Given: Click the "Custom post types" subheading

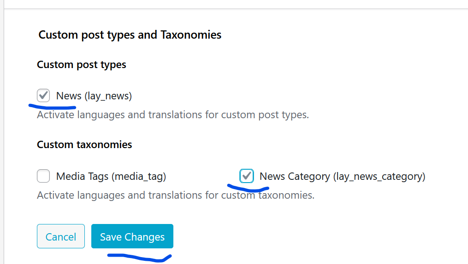Looking at the screenshot, I should pos(82,65).
